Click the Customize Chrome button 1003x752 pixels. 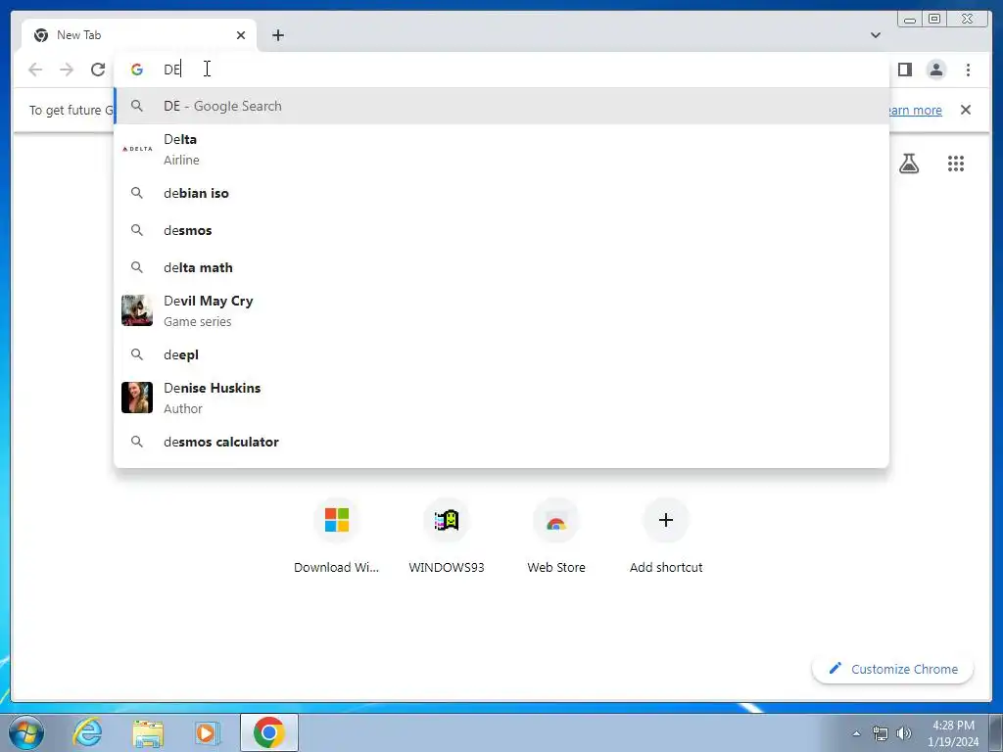point(893,669)
